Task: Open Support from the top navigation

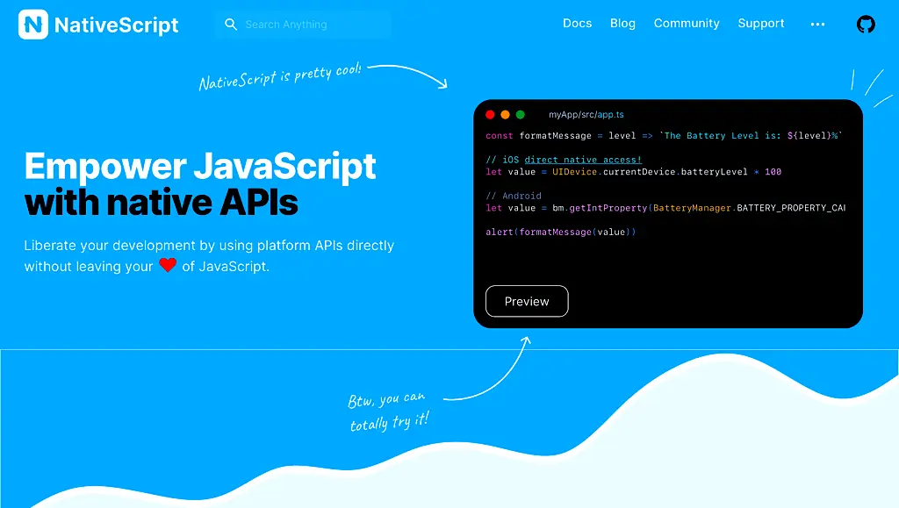Action: [x=760, y=24]
